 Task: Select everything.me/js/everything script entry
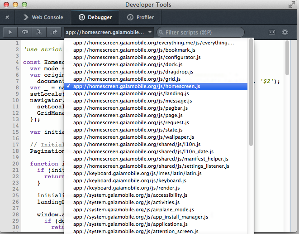tap(156, 43)
